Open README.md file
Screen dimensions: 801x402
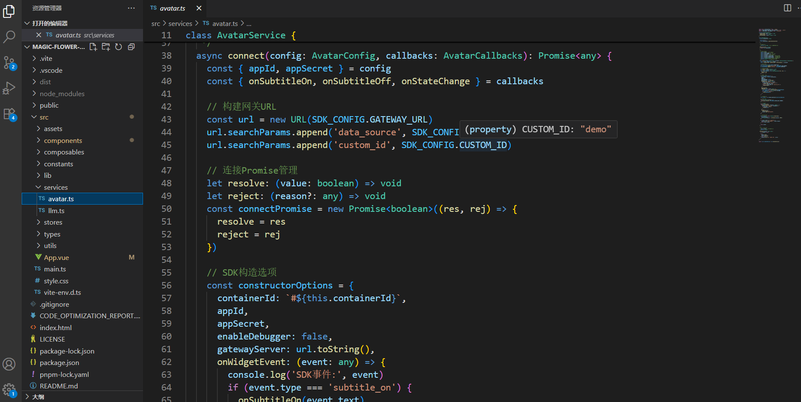82,386
